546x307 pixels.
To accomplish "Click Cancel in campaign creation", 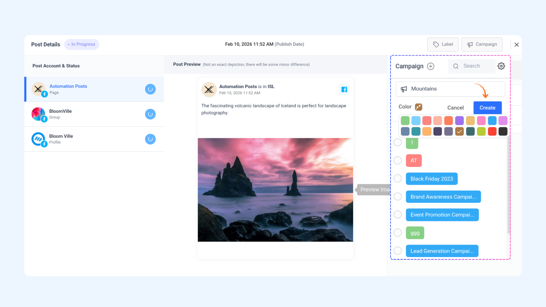I will (455, 108).
